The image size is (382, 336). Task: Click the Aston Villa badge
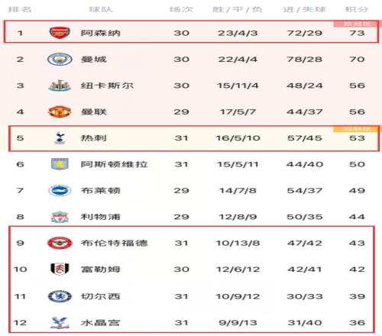(60, 164)
